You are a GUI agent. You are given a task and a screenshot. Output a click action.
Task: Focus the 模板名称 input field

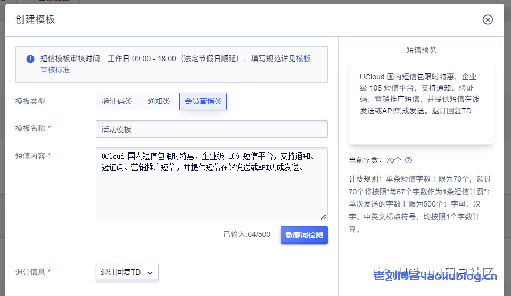point(211,129)
